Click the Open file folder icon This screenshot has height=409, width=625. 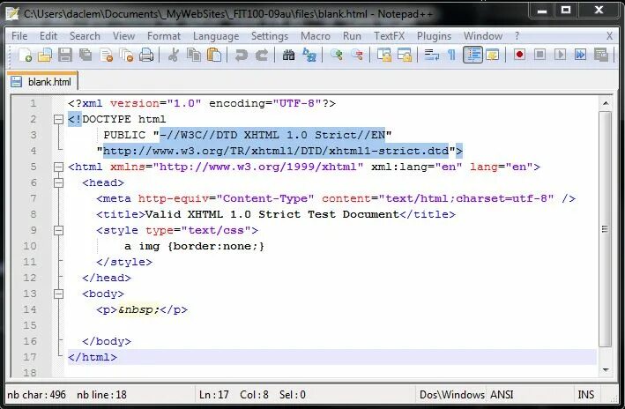point(45,55)
